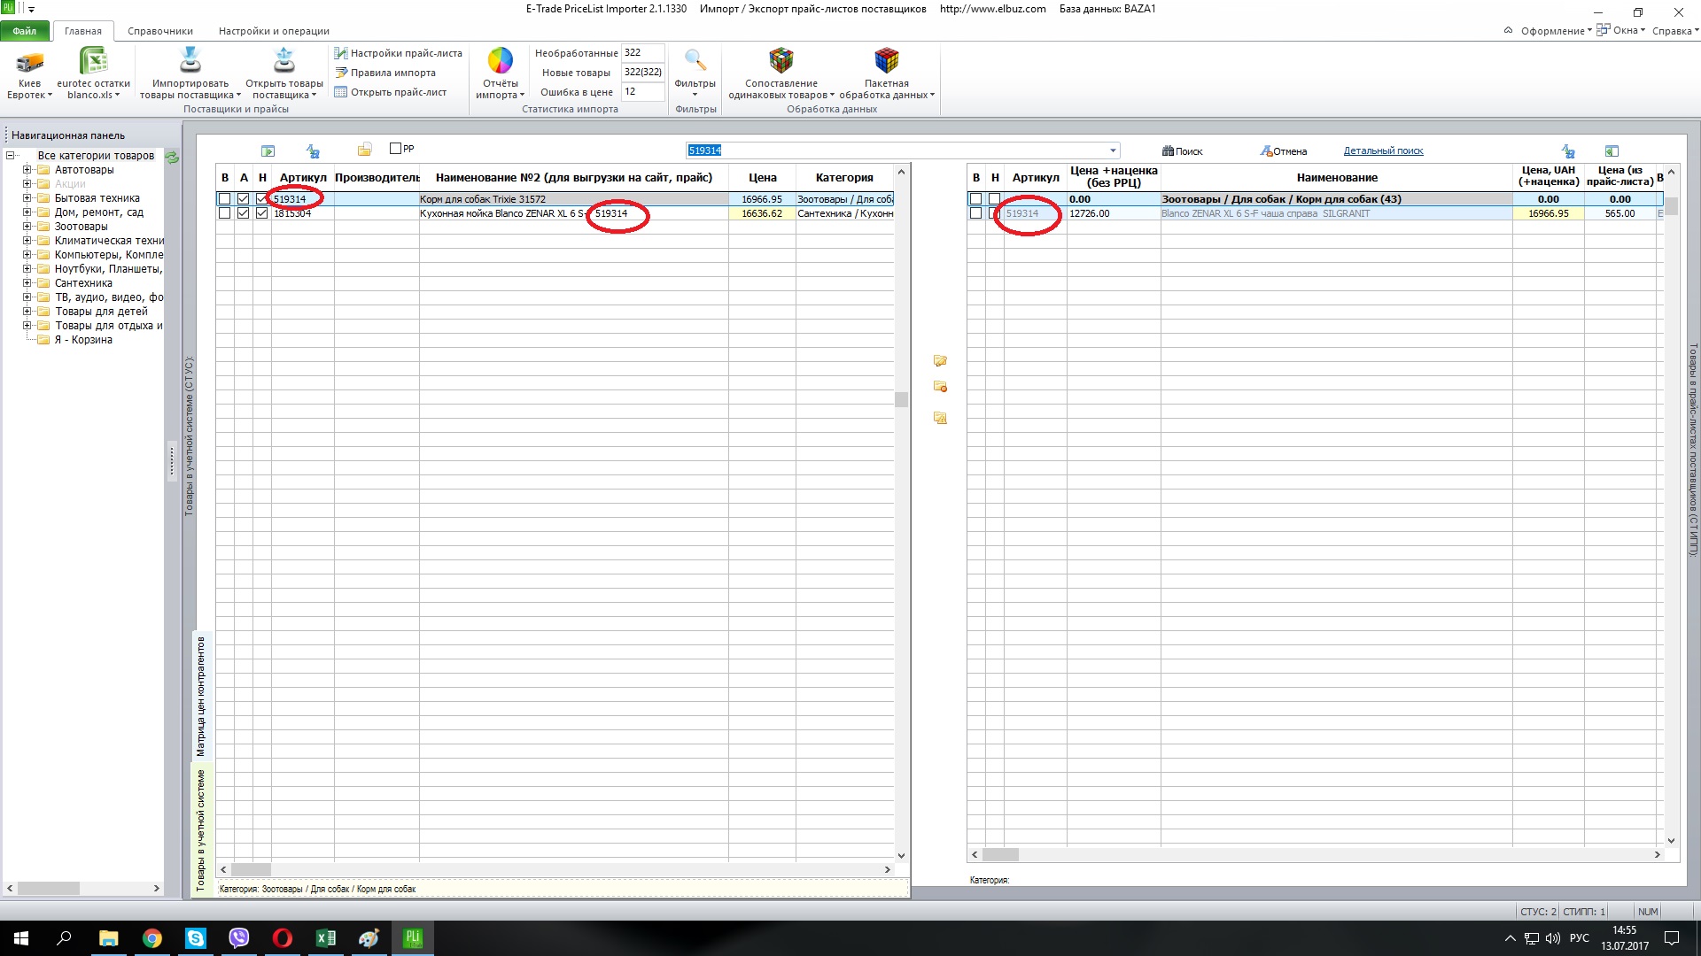
Task: Toggle Н checkbox for article 1815304 row
Action: coord(261,213)
